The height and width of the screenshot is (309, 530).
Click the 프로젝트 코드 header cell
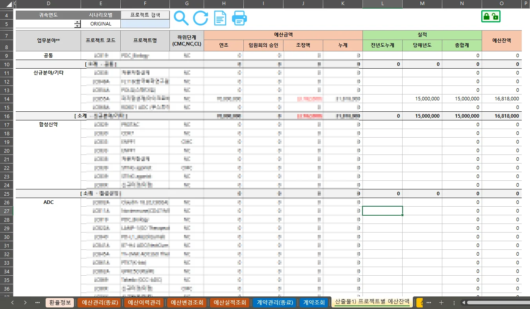click(101, 40)
